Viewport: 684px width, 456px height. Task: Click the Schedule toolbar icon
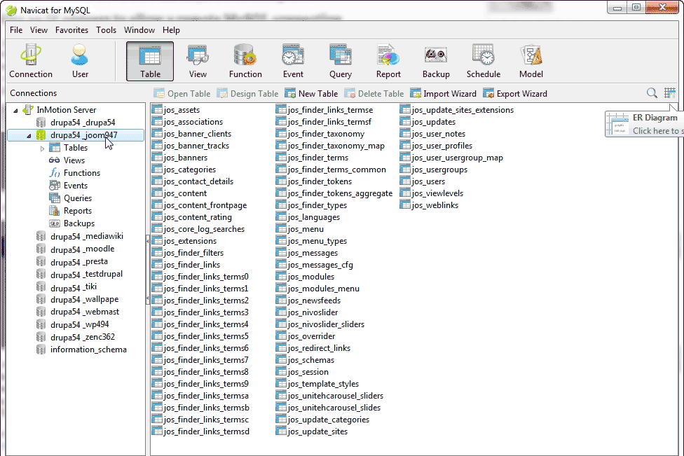(484, 61)
